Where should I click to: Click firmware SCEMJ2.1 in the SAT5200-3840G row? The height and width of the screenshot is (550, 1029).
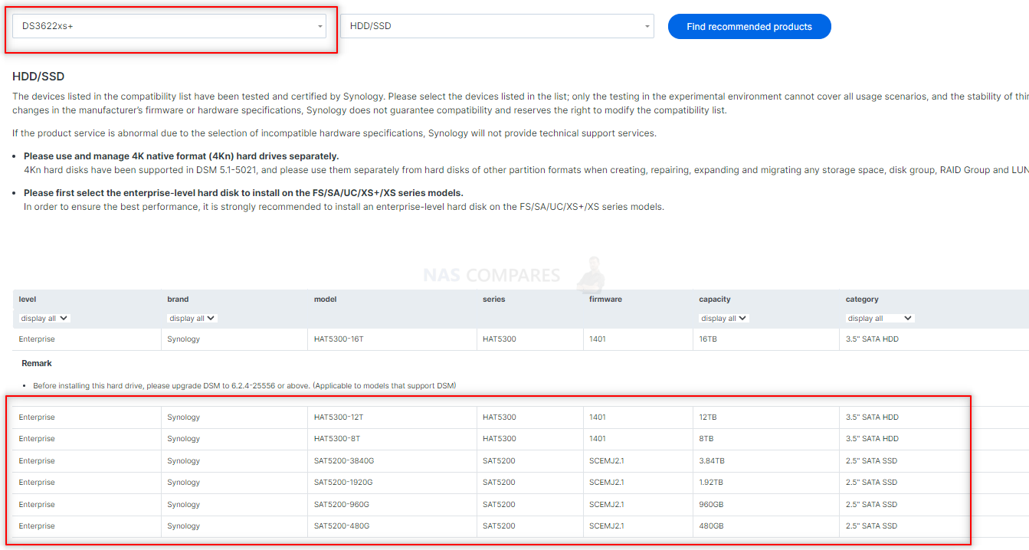pyautogui.click(x=607, y=461)
